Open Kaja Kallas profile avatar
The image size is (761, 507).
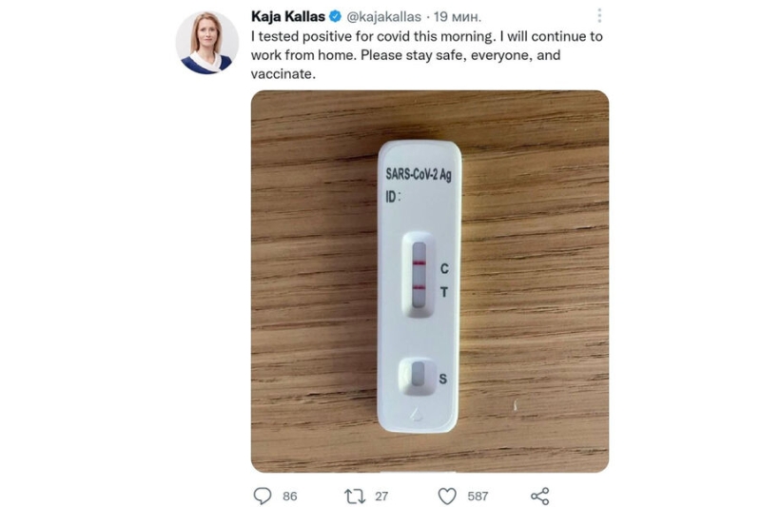[206, 43]
